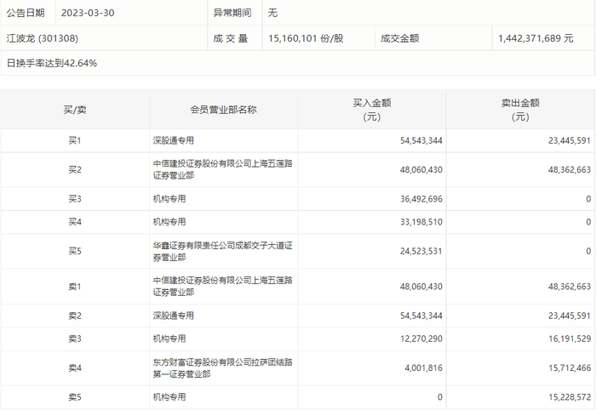Select 机构专用 in the 买4 row
Image resolution: width=596 pixels, height=410 pixels.
(x=169, y=222)
